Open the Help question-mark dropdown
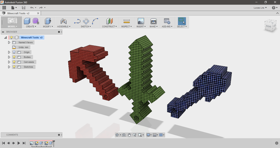This screenshot has height=148, width=280. (275, 8)
